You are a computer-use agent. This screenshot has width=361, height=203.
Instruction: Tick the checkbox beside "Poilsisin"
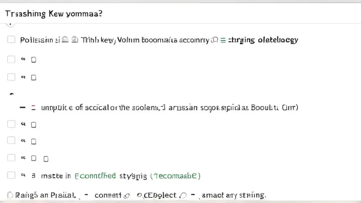[x=11, y=40]
